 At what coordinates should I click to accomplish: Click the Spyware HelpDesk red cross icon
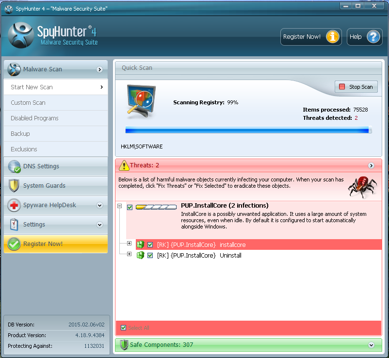click(x=14, y=205)
